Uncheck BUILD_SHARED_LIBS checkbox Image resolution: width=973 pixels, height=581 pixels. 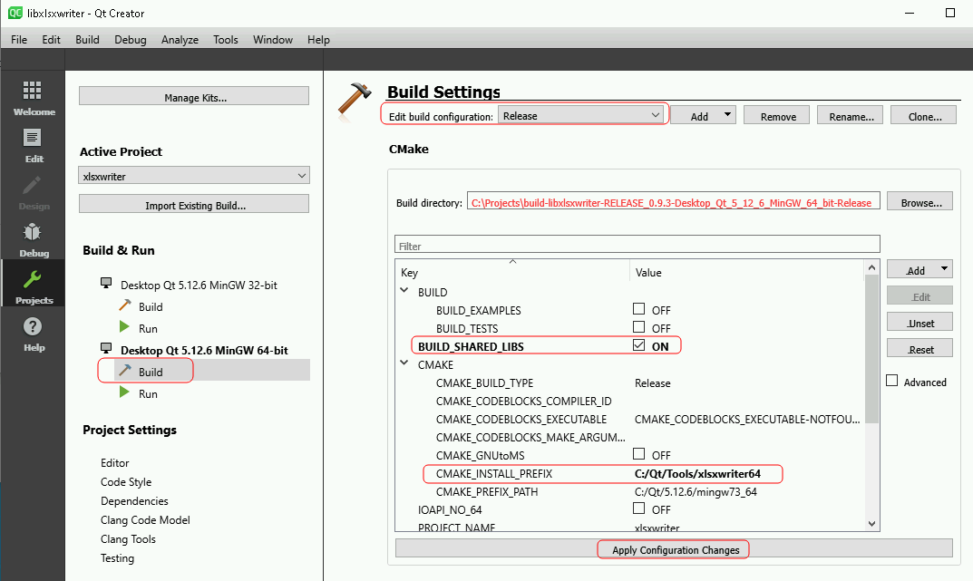click(x=638, y=344)
